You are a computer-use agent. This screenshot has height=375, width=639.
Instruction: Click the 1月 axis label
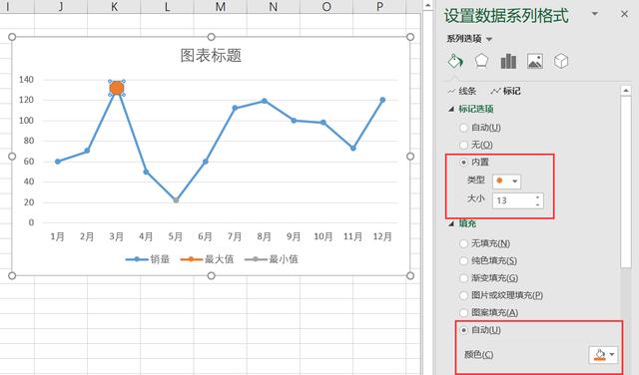pyautogui.click(x=58, y=236)
